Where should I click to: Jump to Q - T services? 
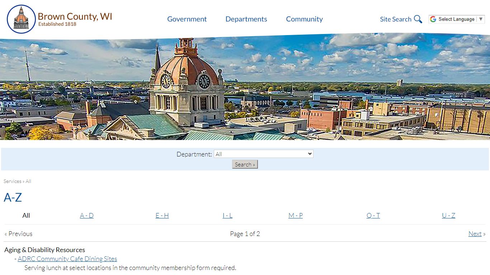coord(373,216)
